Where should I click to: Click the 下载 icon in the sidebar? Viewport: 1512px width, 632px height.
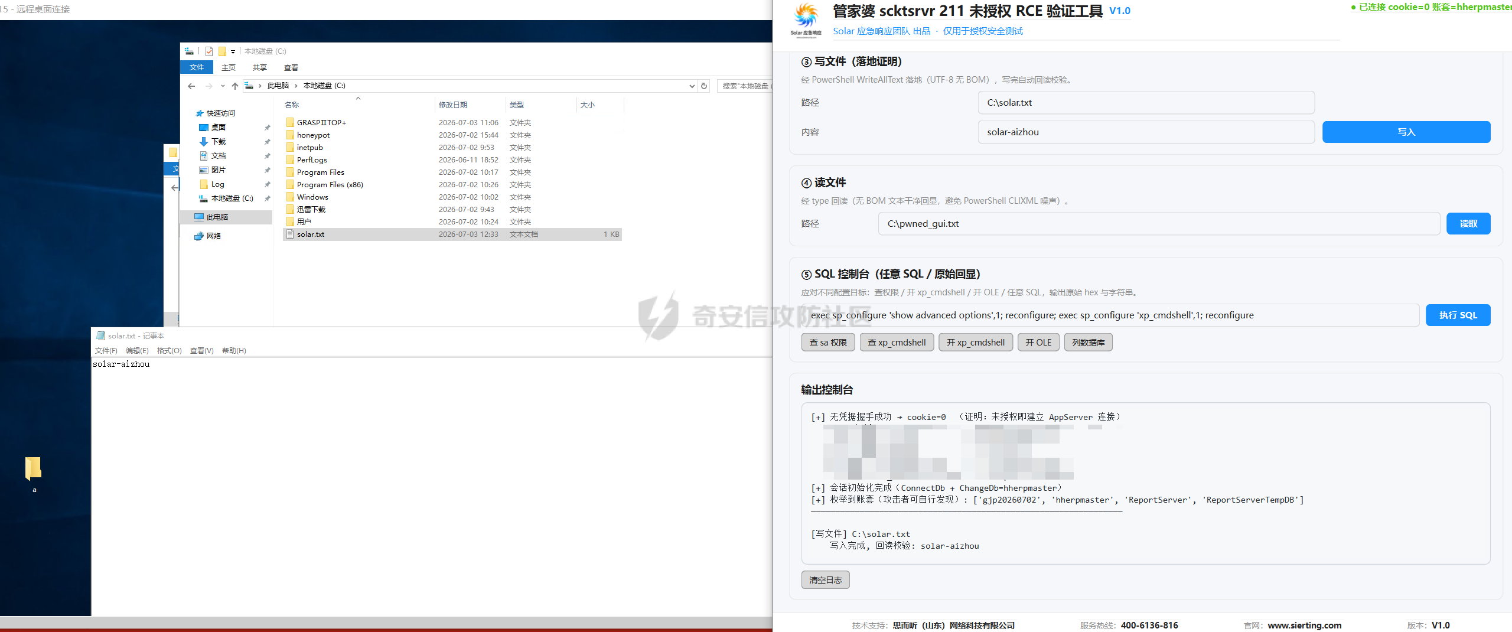pyautogui.click(x=204, y=142)
